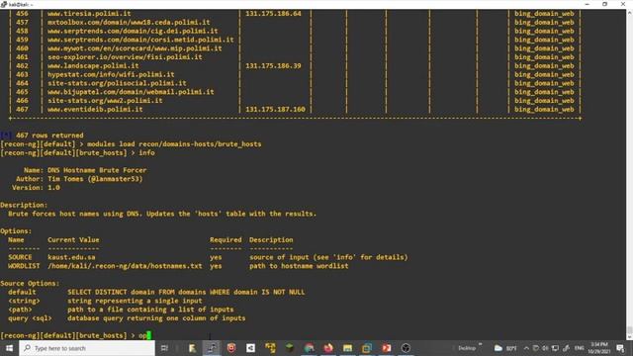Click SOURCE value kaust.edu.sa
The image size is (633, 356).
click(x=71, y=257)
